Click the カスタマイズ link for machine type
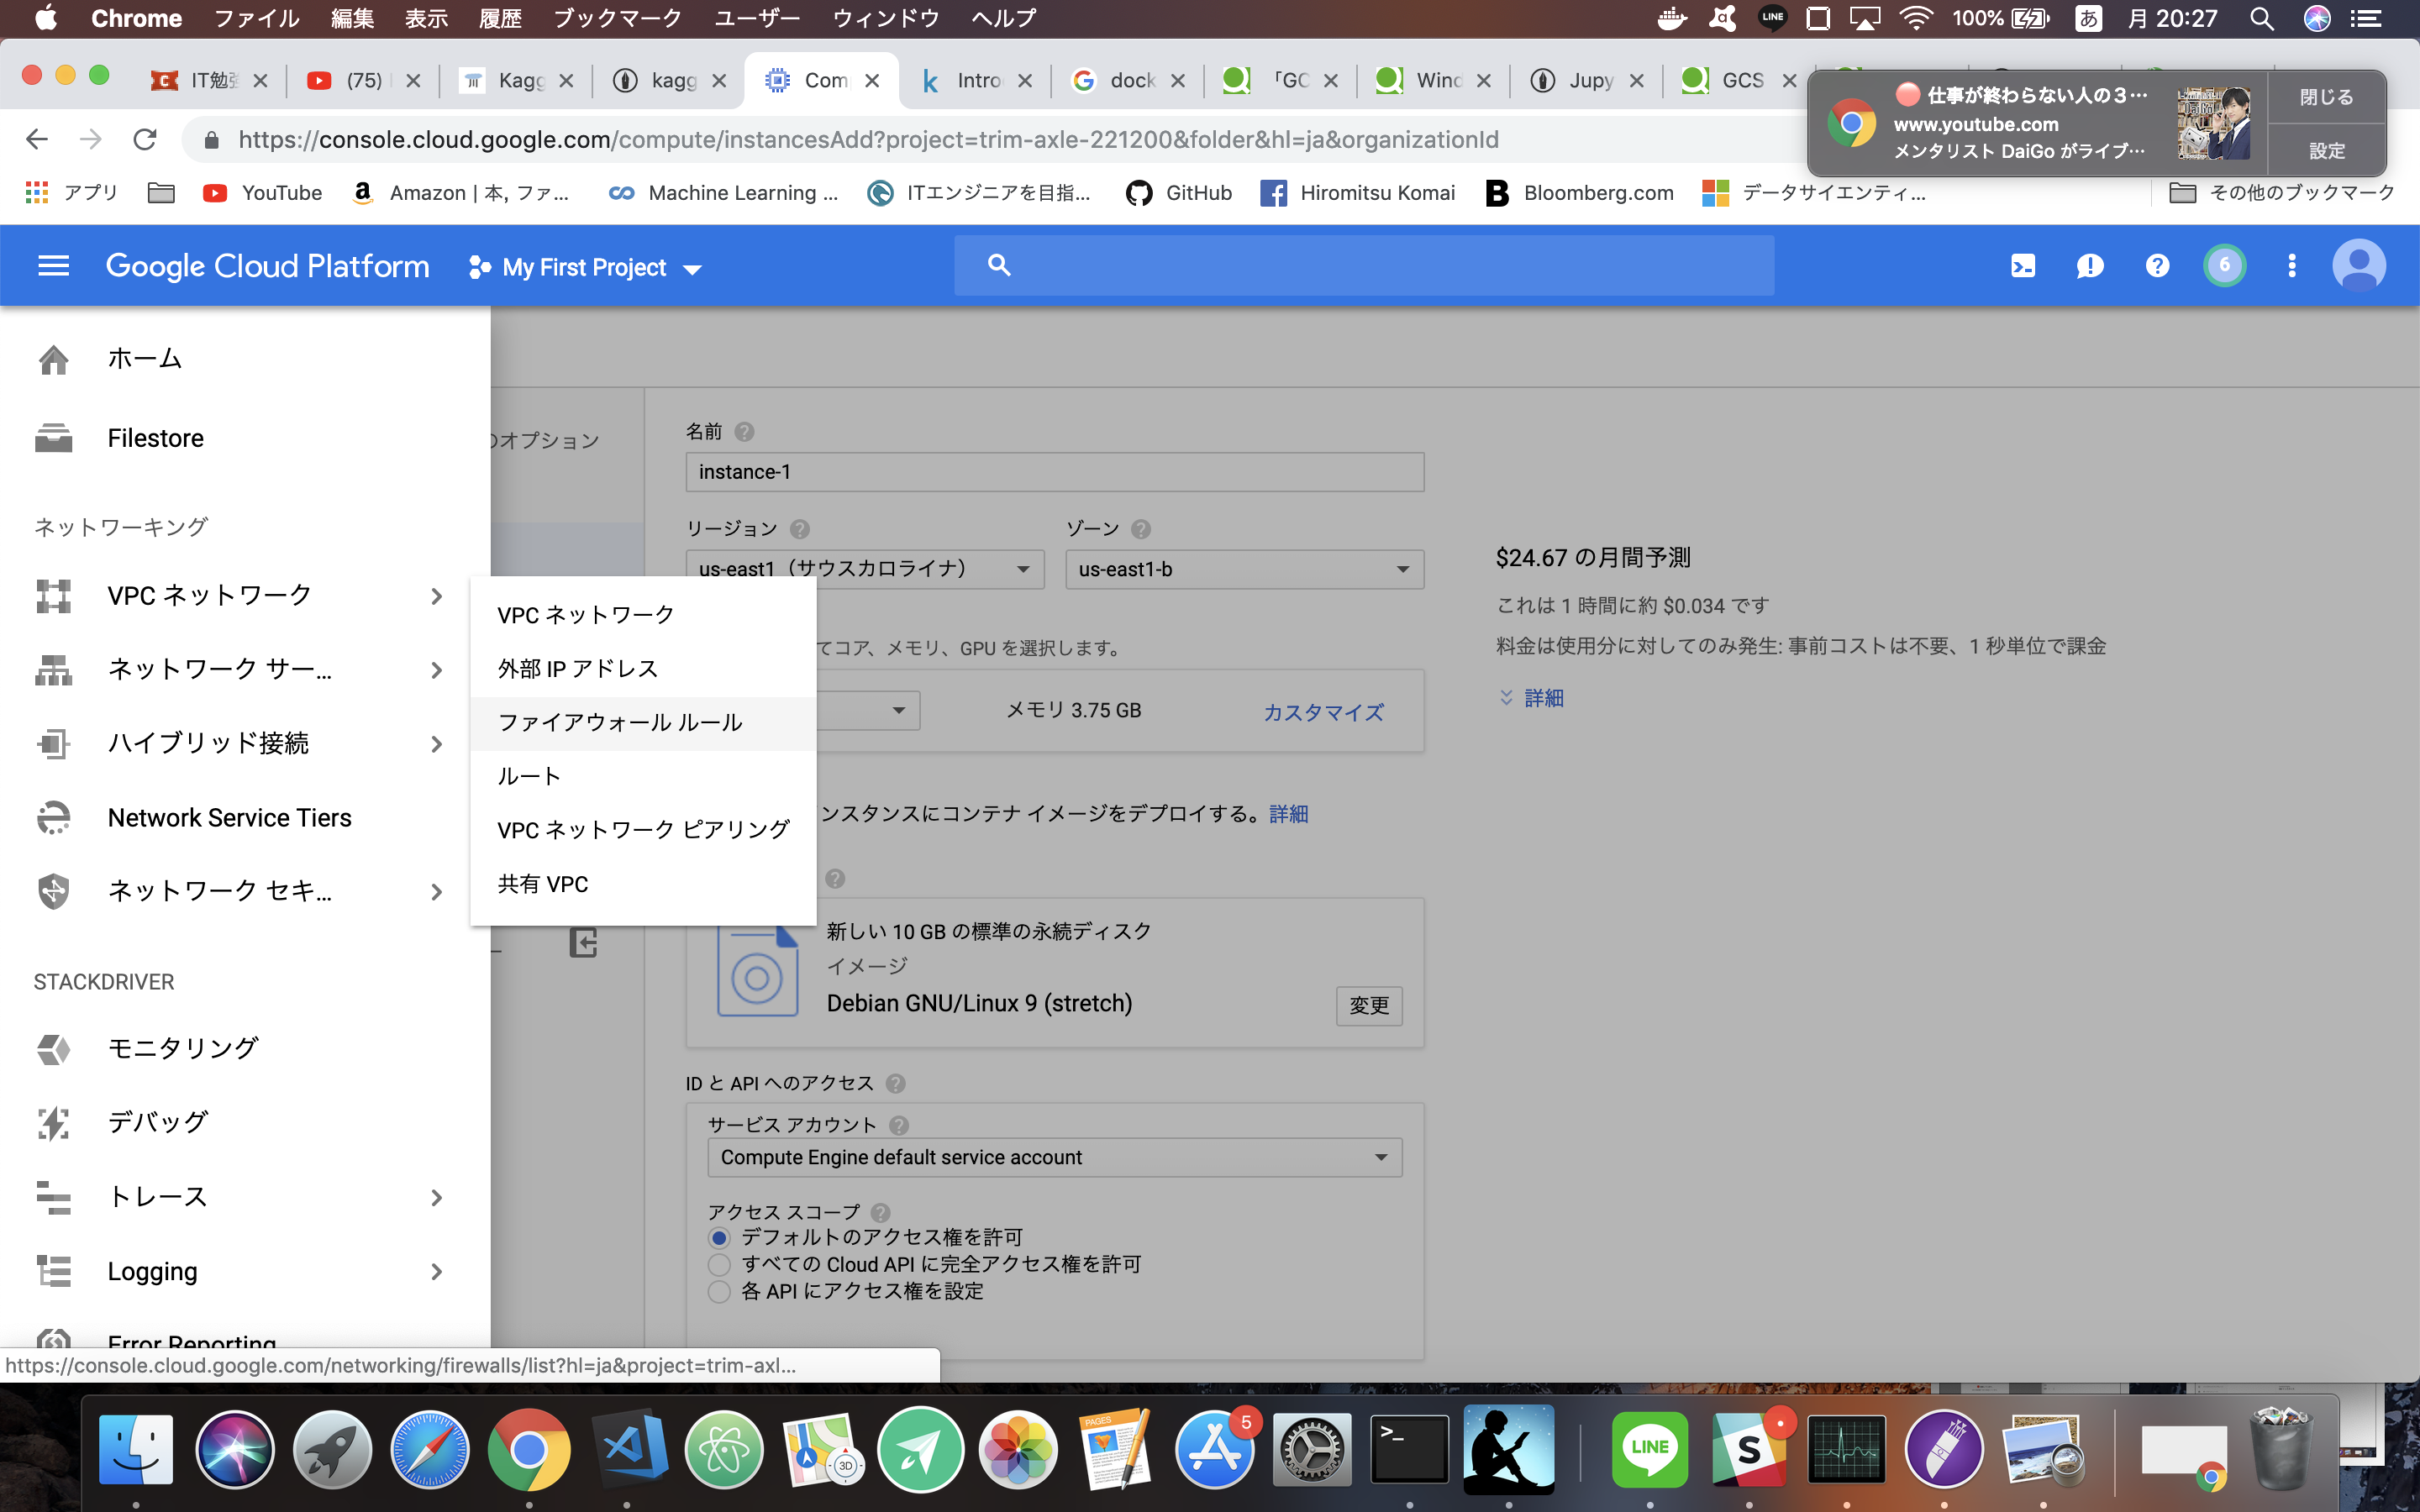This screenshot has height=1512, width=2420. pyautogui.click(x=1323, y=709)
